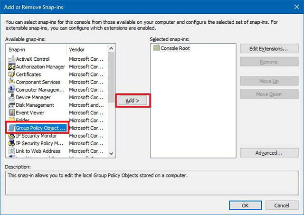Click the ActiveX Control snap-in icon
Image resolution: width=304 pixels, height=215 pixels.
[11, 59]
